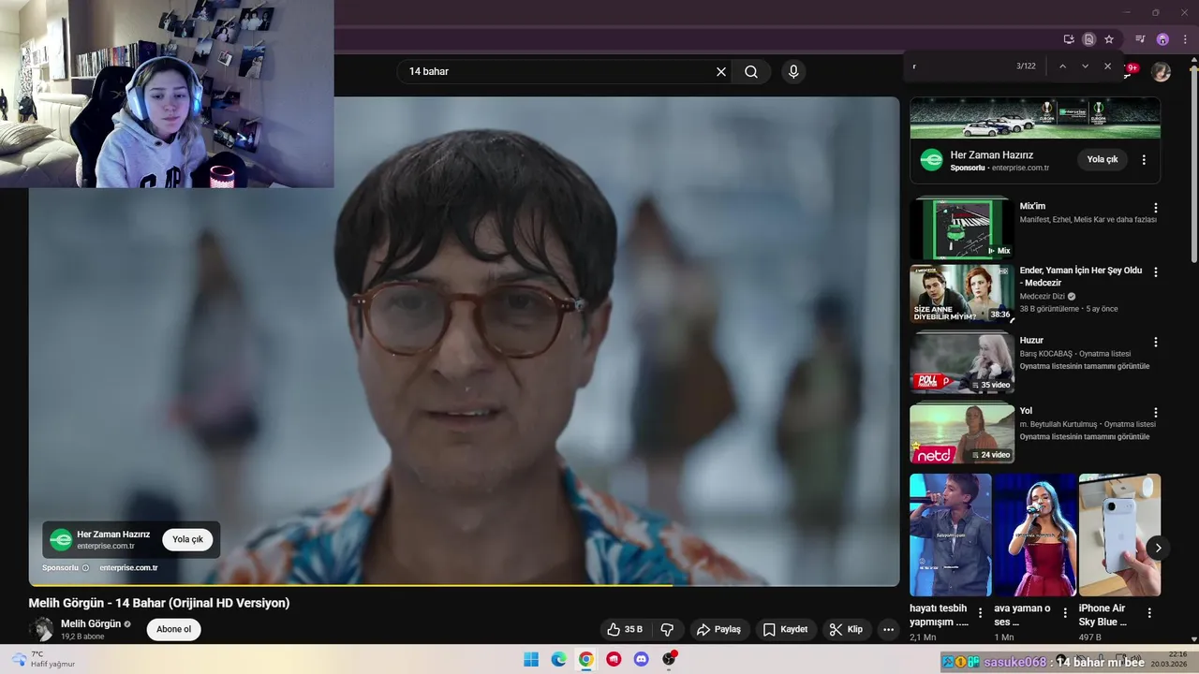Click the find-in-page text field
Image resolution: width=1199 pixels, height=674 pixels.
[960, 66]
